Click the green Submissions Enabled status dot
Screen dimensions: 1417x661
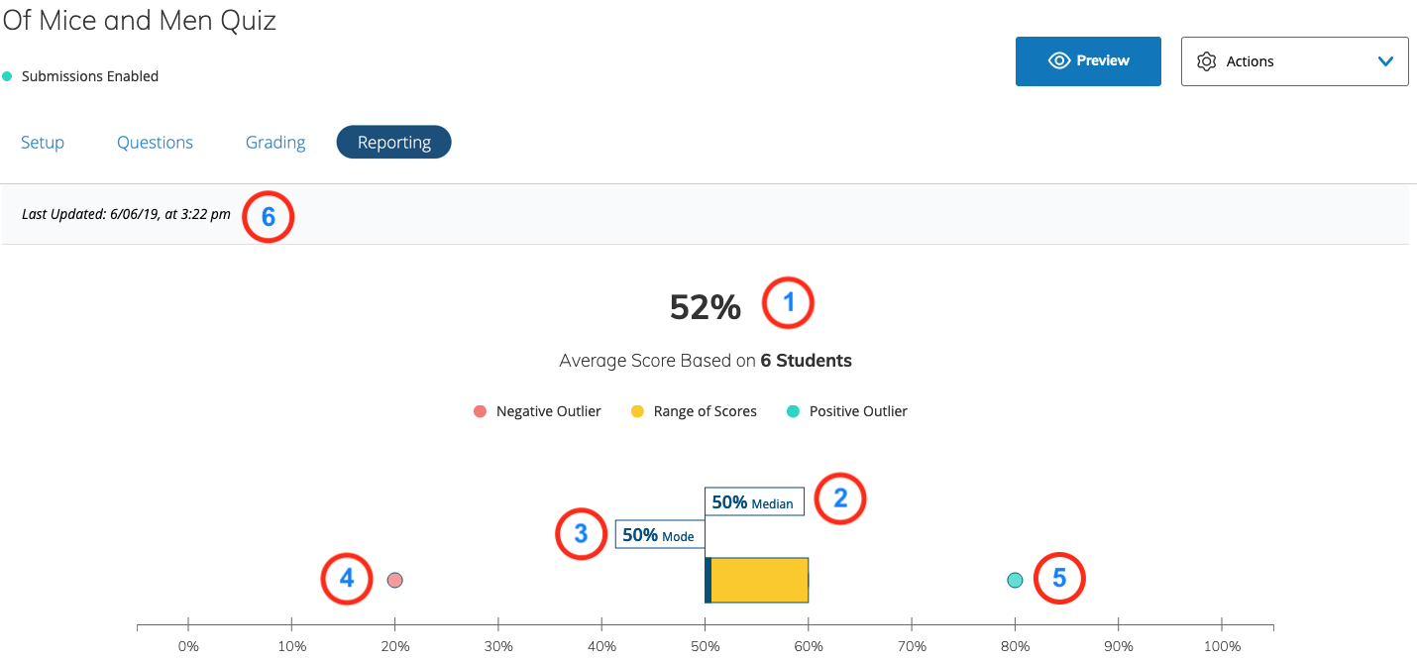(x=8, y=76)
